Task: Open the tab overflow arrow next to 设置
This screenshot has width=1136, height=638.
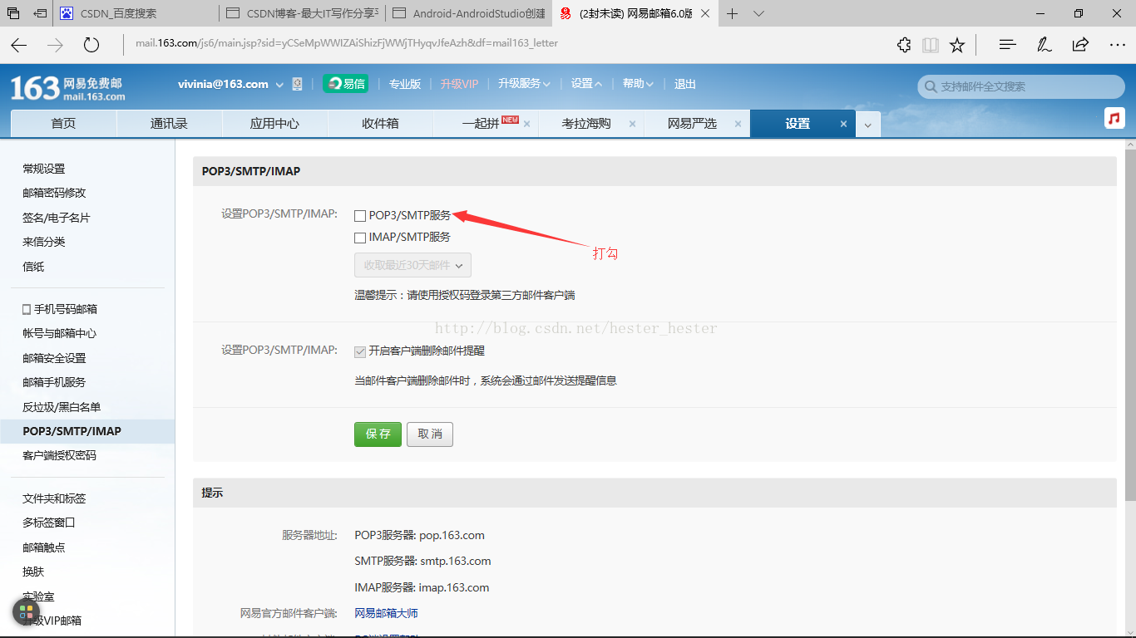Action: [x=867, y=124]
